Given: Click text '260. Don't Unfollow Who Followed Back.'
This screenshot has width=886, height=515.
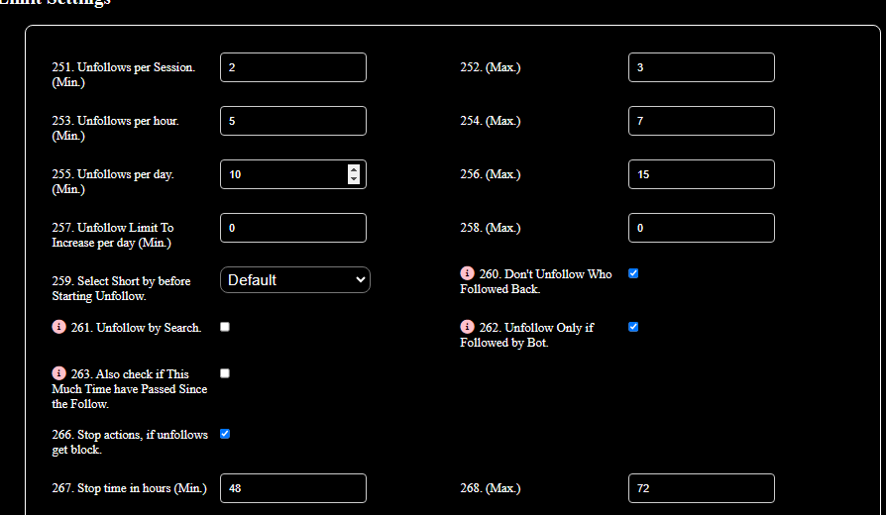Looking at the screenshot, I should point(536,281).
